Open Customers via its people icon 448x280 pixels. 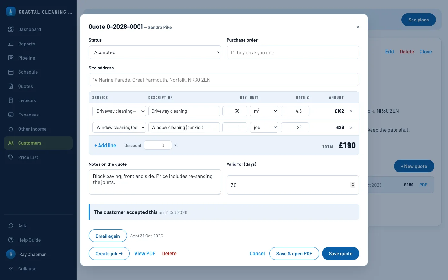[x=11, y=143]
